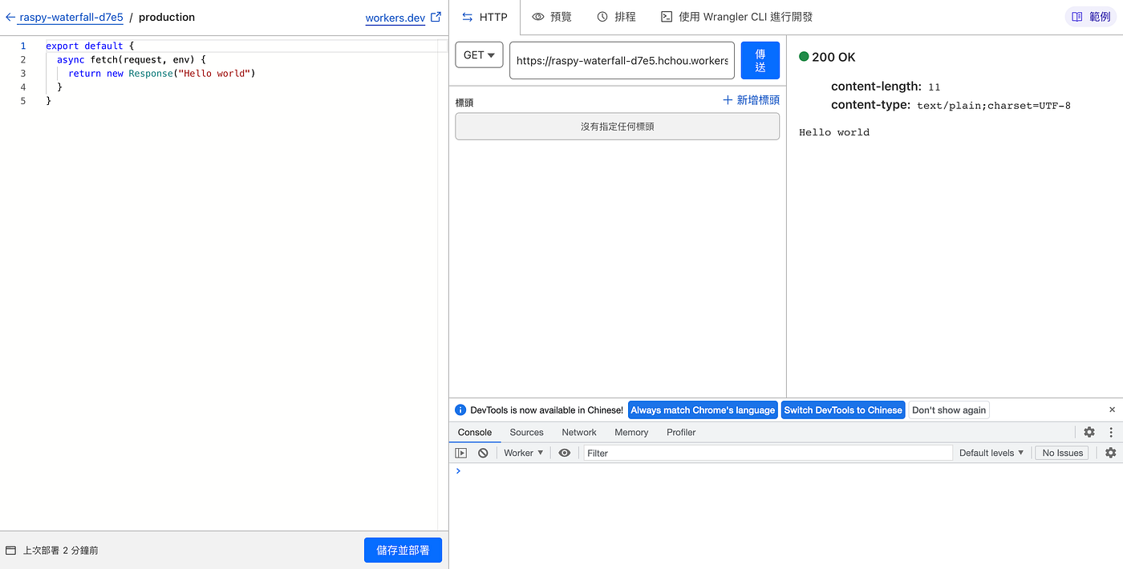
Task: Open Console settings gear at far right
Action: click(1110, 453)
